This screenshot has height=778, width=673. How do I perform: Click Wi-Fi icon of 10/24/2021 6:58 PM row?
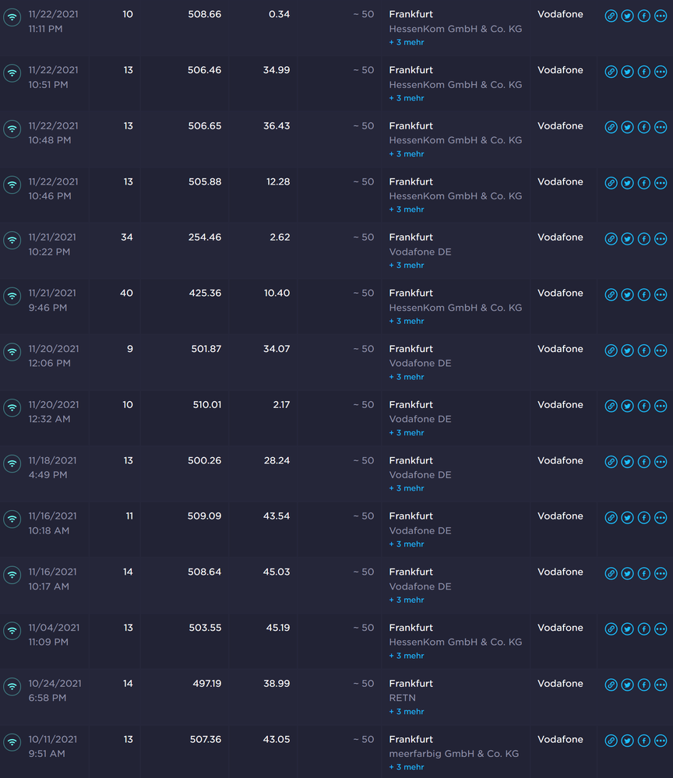click(12, 687)
